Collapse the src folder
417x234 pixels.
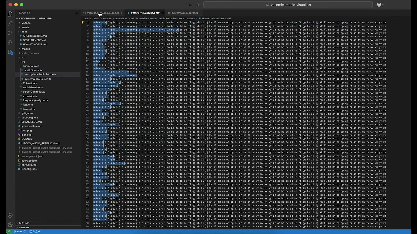(x=23, y=62)
